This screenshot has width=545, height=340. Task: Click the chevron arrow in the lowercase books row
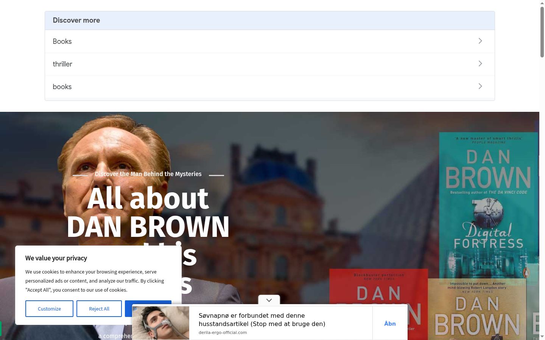[x=480, y=86]
